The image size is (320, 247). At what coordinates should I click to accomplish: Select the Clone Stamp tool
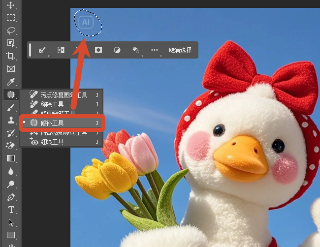[x=11, y=121]
